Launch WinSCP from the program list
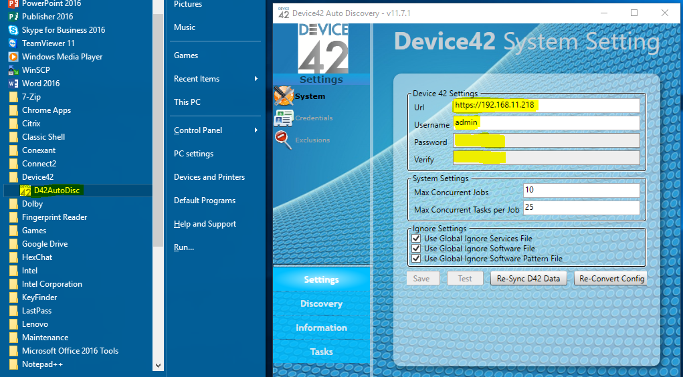The height and width of the screenshot is (377, 683). 29,70
